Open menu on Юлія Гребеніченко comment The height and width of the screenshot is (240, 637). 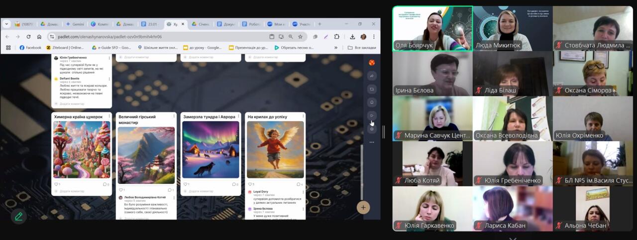click(x=109, y=58)
